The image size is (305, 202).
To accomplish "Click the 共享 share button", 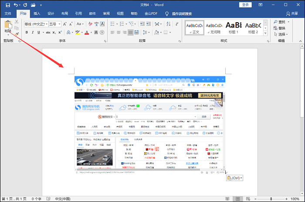I will 292,14.
